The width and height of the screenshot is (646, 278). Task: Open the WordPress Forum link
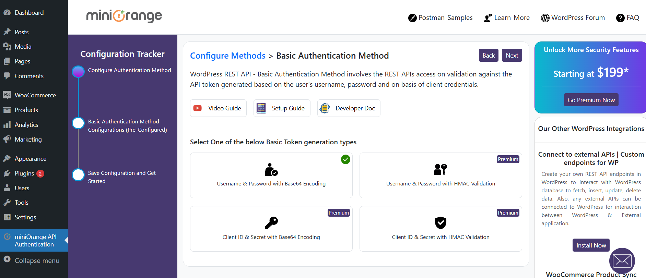click(573, 18)
